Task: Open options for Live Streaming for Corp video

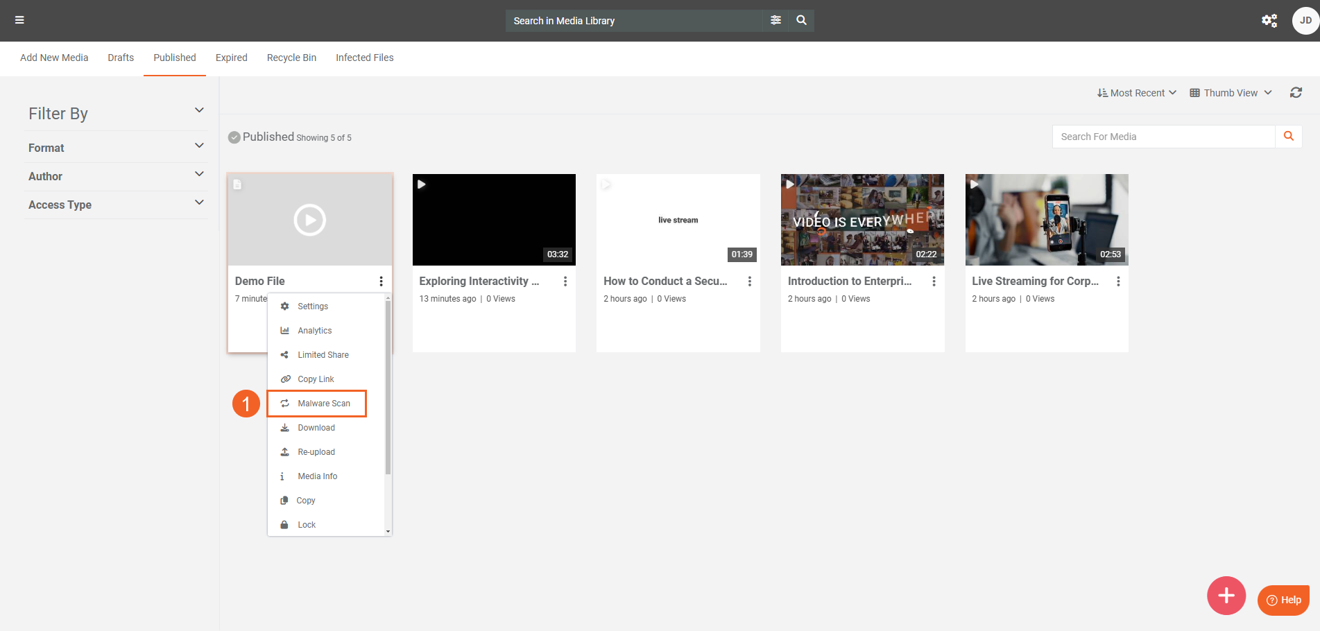Action: point(1117,282)
